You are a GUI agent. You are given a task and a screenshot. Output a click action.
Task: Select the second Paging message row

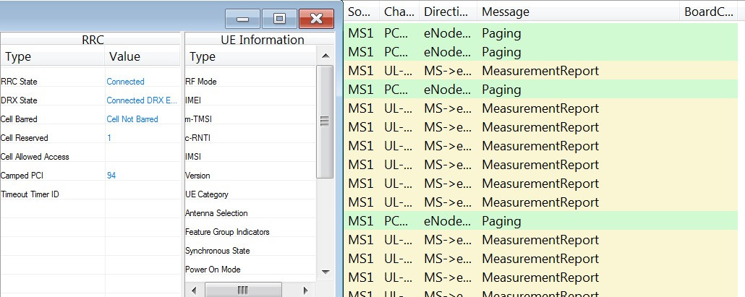click(541, 52)
